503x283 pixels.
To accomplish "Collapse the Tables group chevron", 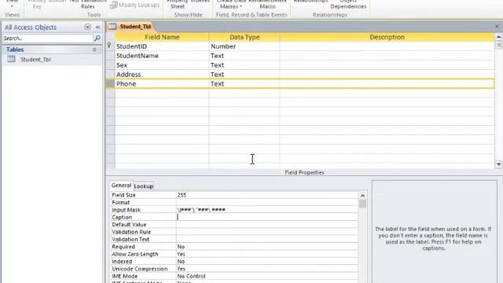I will 94,50.
